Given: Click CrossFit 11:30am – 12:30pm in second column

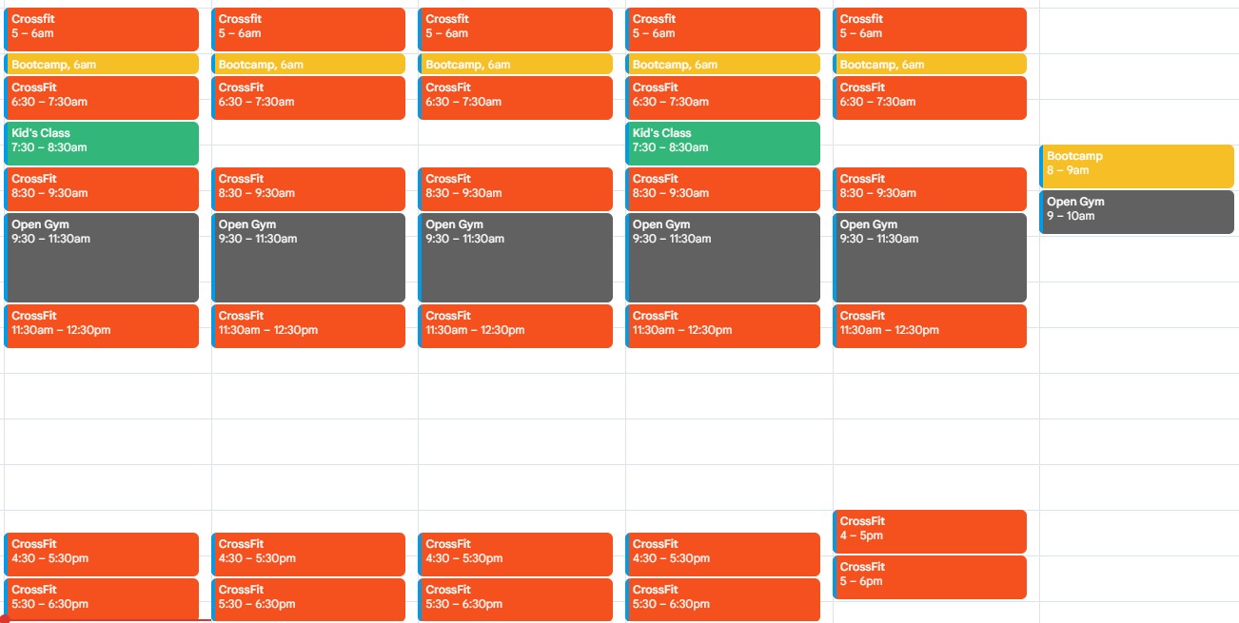Looking at the screenshot, I should coord(308,326).
